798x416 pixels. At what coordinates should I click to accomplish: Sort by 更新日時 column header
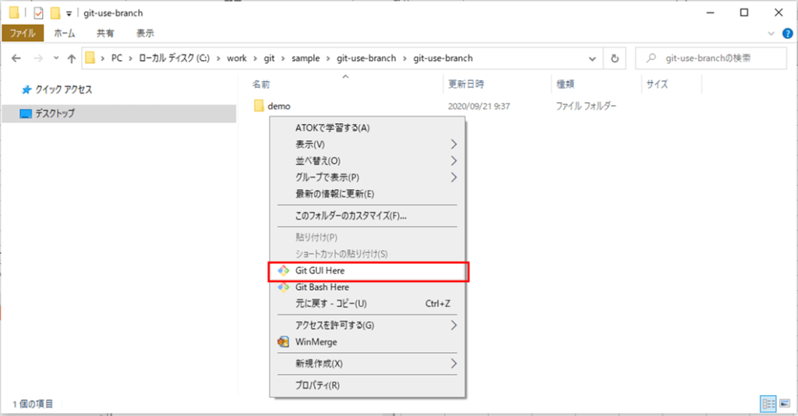(x=466, y=83)
